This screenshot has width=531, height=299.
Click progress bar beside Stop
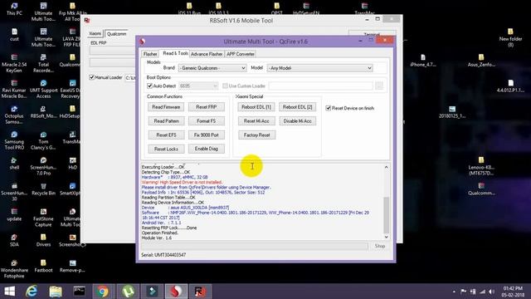tap(255, 246)
